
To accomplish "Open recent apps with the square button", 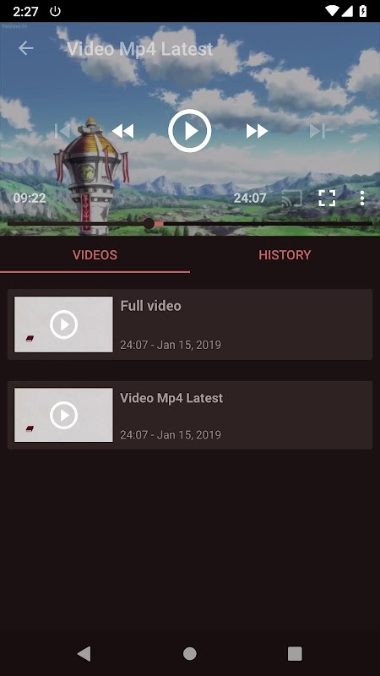I will [295, 653].
